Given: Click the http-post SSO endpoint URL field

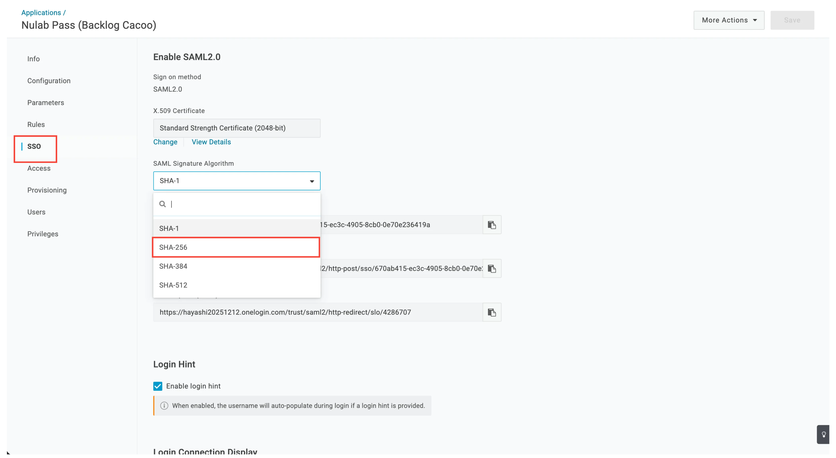Looking at the screenshot, I should 402,268.
